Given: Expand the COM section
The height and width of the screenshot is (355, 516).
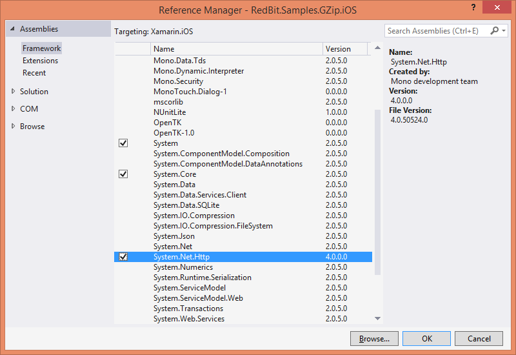Looking at the screenshot, I should click(x=13, y=108).
